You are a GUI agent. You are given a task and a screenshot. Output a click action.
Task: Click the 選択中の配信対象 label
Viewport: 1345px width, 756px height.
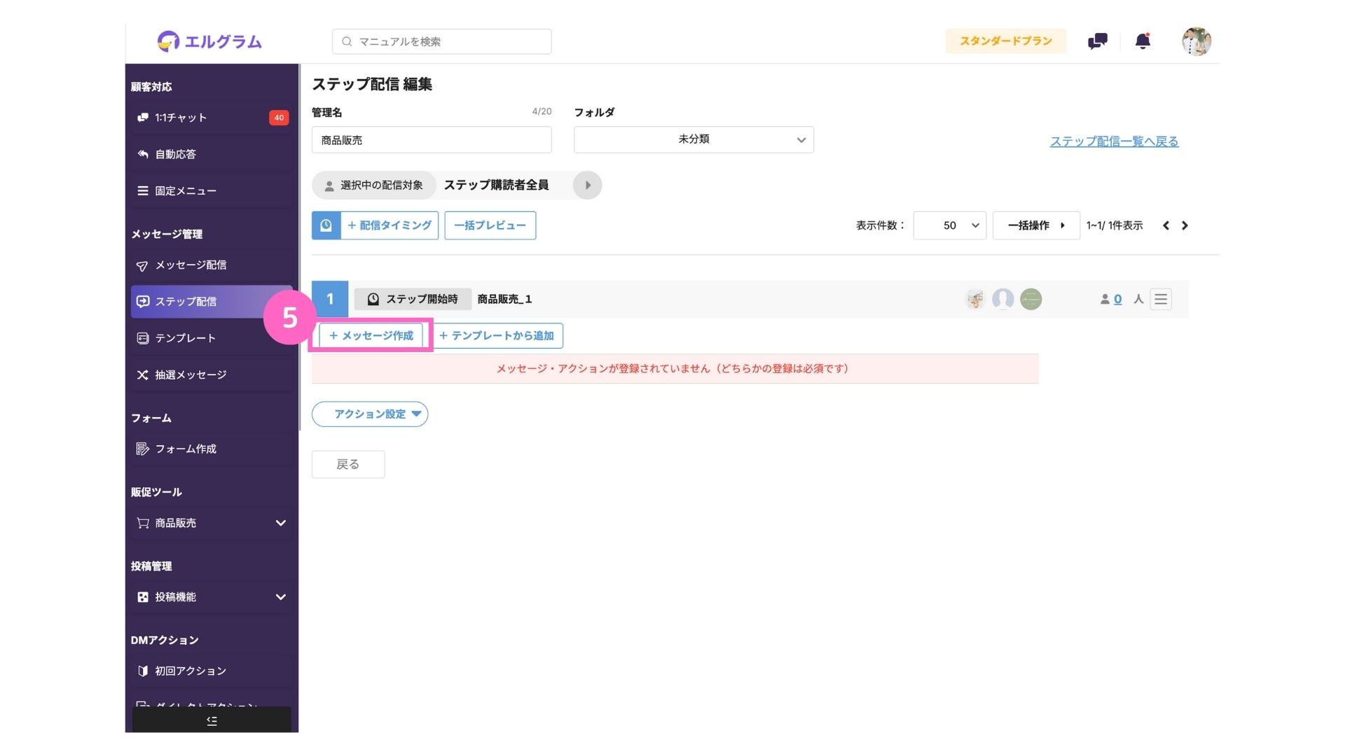click(374, 185)
